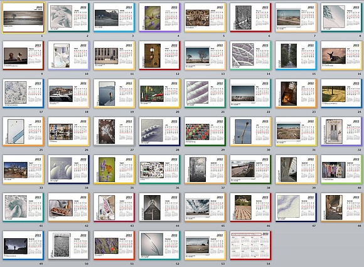Click slide 4 lavender photo with purple border

point(159,18)
